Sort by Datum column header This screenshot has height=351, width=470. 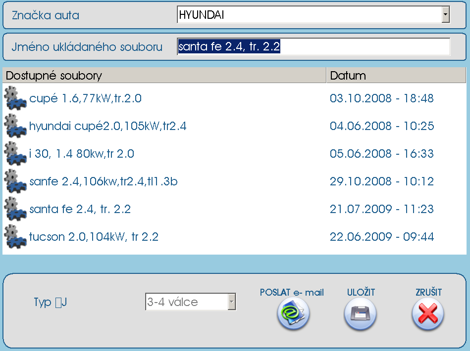(x=396, y=75)
